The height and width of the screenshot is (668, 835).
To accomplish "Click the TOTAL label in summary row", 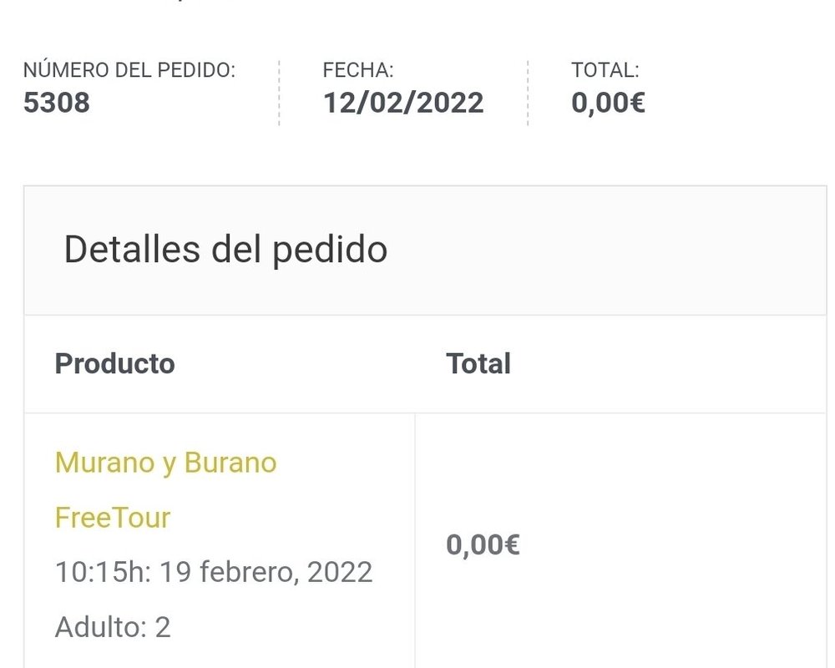I will [x=605, y=70].
